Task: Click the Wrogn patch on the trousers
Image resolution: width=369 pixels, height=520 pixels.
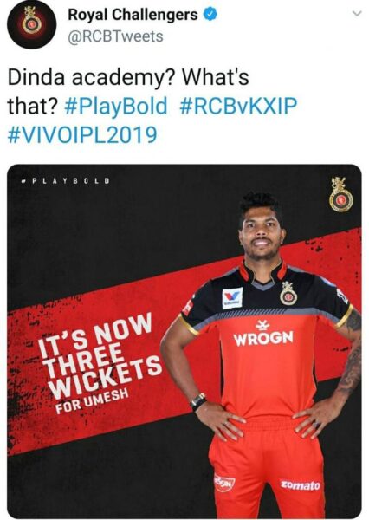Action: (x=224, y=483)
